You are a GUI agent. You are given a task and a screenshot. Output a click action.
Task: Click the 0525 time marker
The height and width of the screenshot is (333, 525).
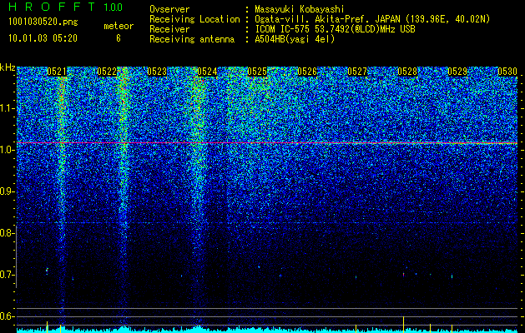click(257, 72)
